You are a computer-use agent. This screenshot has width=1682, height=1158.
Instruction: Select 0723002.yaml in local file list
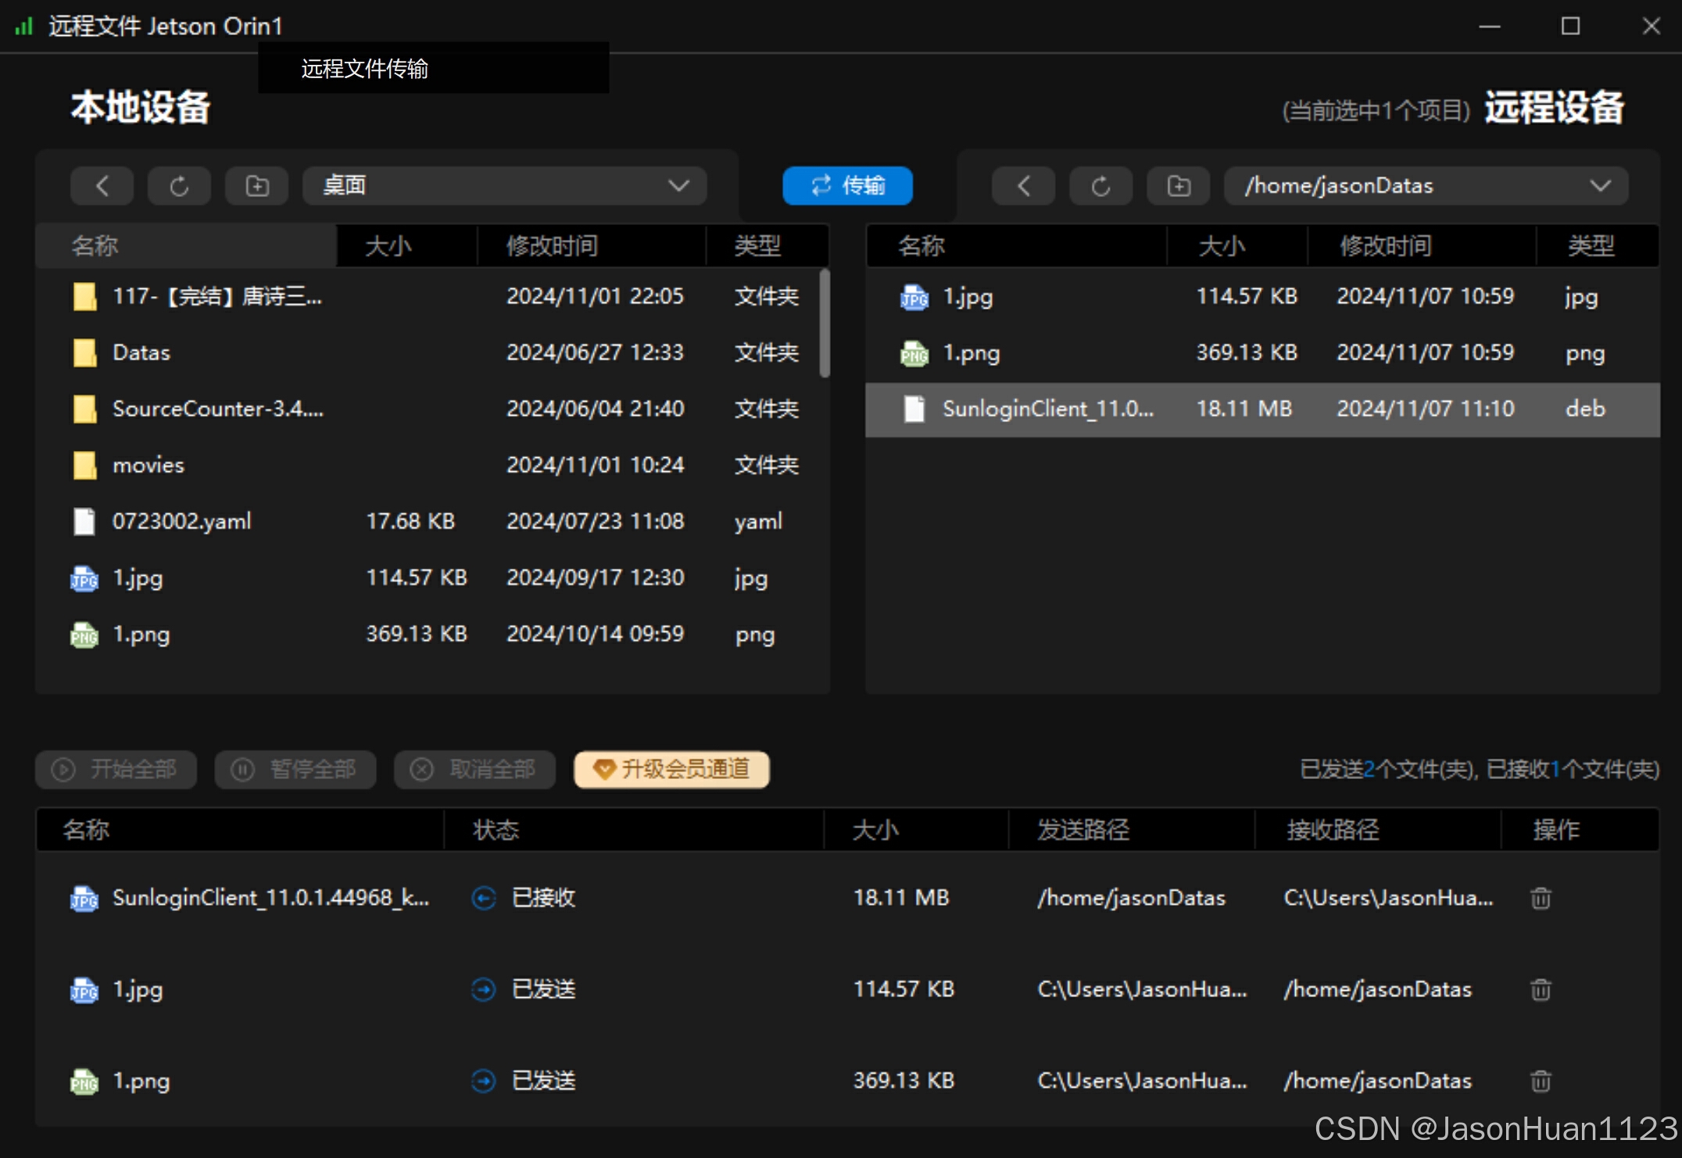(x=181, y=522)
